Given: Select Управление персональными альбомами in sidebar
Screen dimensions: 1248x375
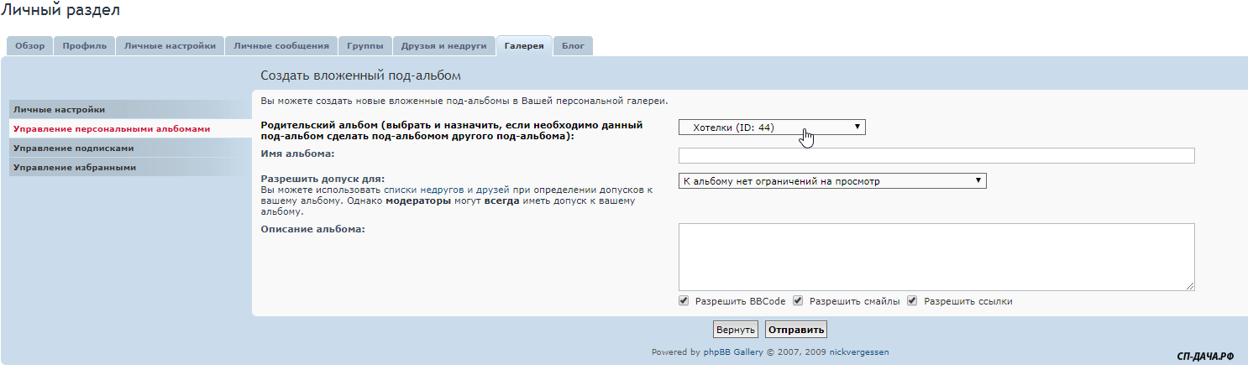Looking at the screenshot, I should (x=112, y=129).
